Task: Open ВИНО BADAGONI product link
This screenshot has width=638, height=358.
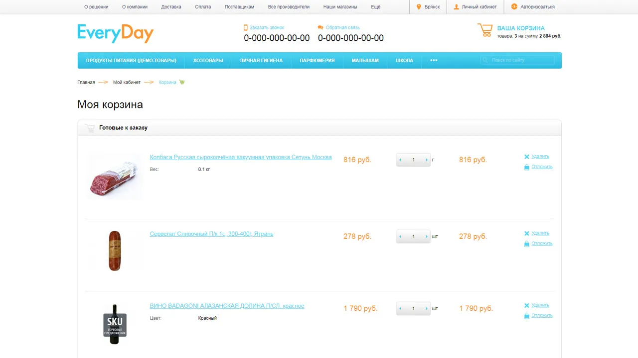Action: click(x=227, y=306)
